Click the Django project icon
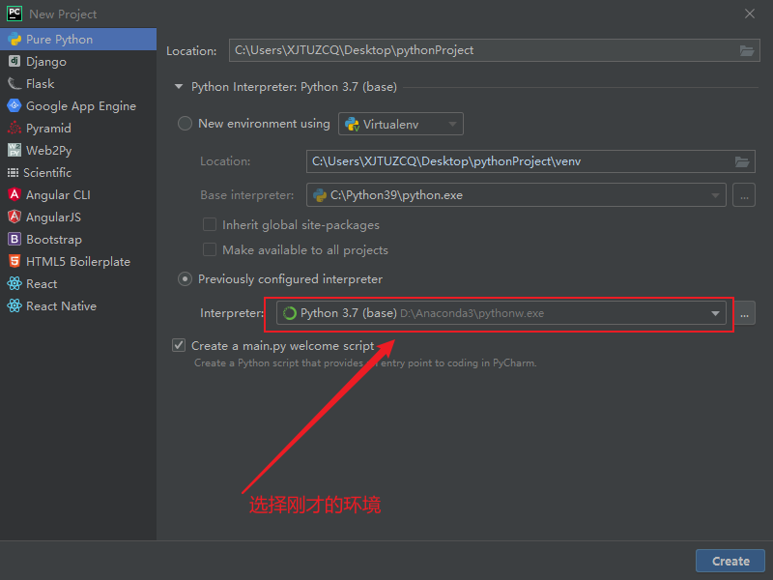Screen dimensions: 773x580 [14, 61]
